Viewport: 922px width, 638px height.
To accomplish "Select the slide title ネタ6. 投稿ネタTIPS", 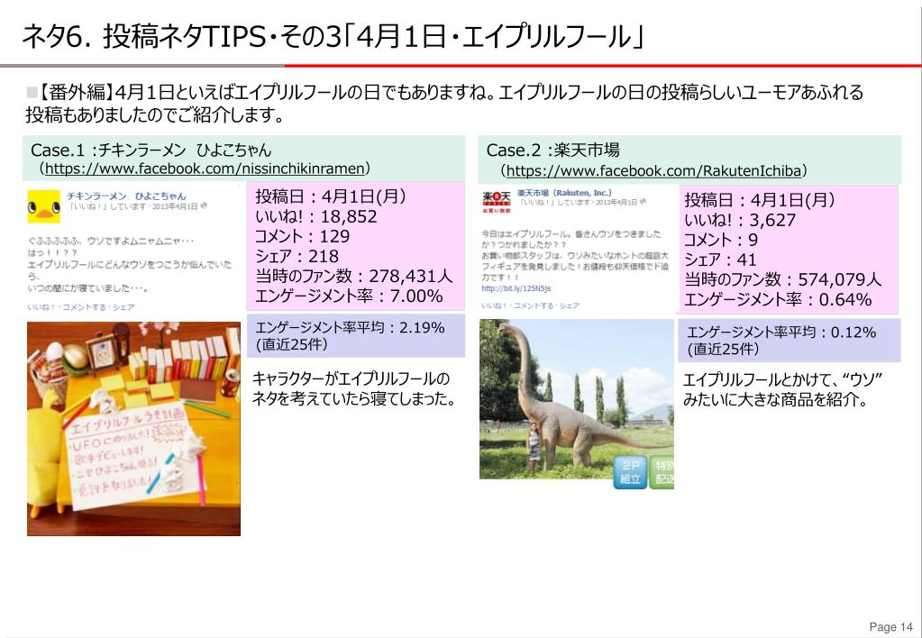I will point(333,37).
